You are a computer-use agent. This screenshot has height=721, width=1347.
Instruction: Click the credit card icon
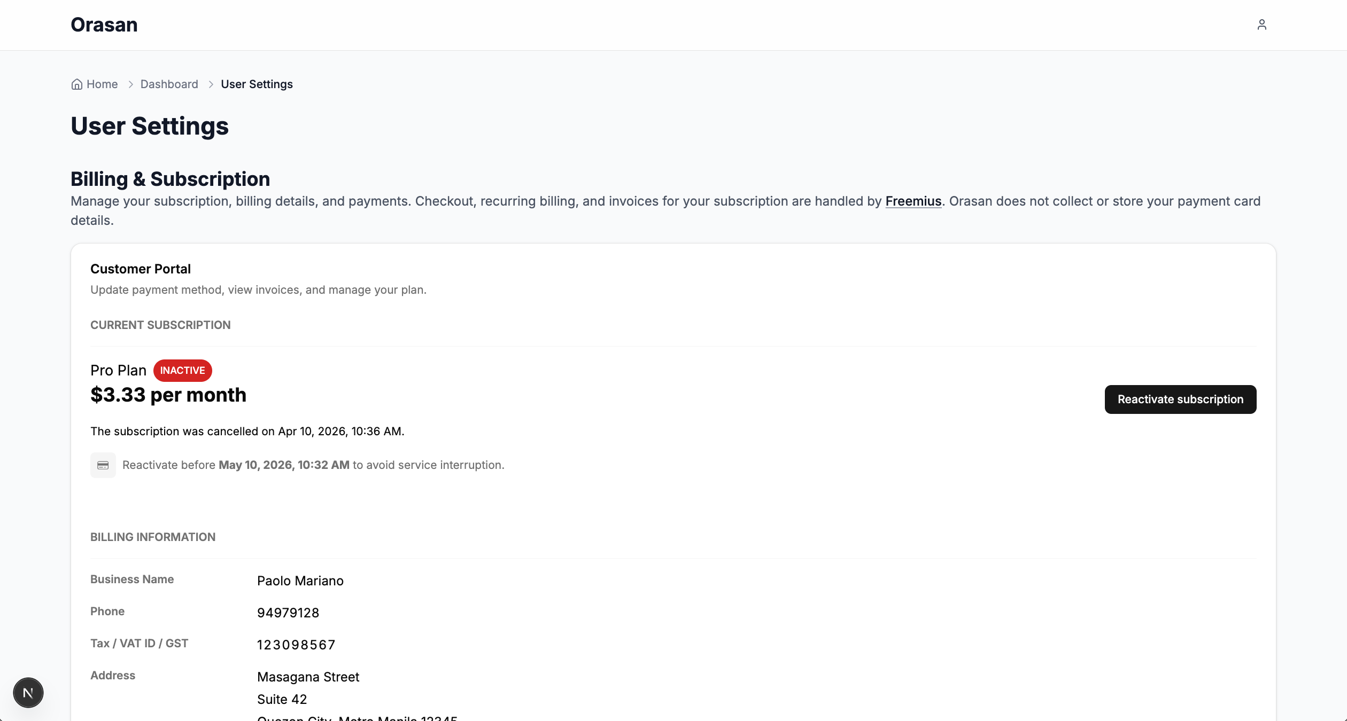(103, 465)
